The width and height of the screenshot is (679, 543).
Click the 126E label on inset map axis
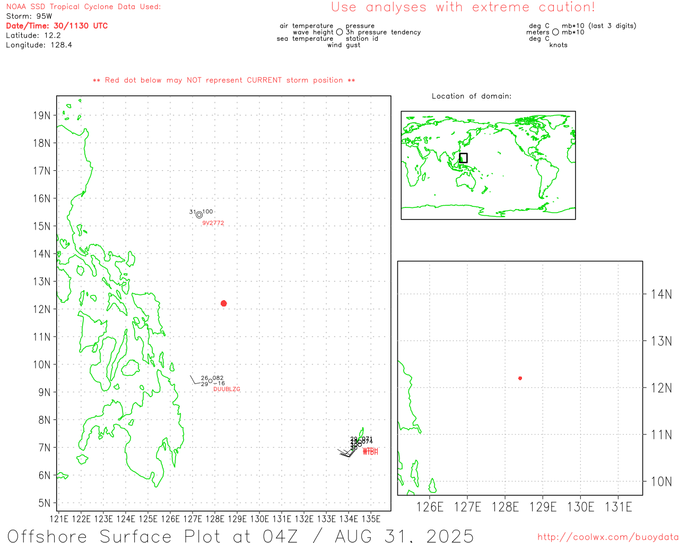[x=430, y=507]
